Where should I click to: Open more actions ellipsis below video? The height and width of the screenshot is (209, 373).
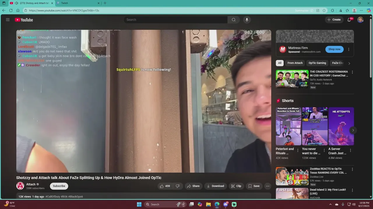pos(268,186)
